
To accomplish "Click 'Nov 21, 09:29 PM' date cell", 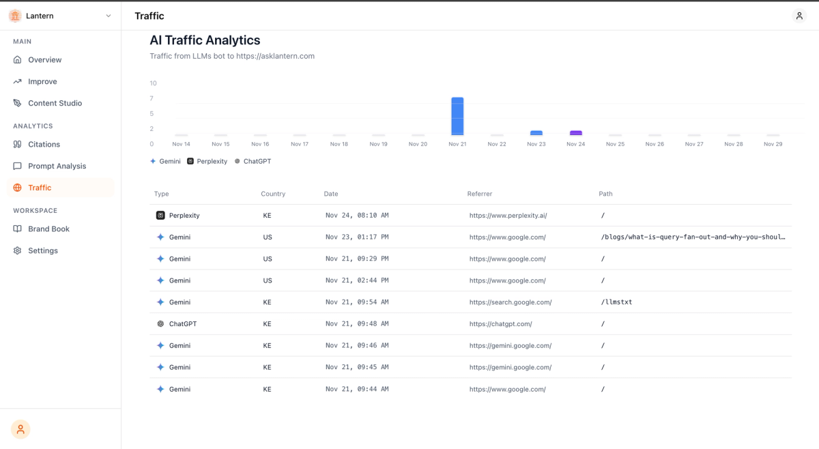I will click(x=357, y=259).
